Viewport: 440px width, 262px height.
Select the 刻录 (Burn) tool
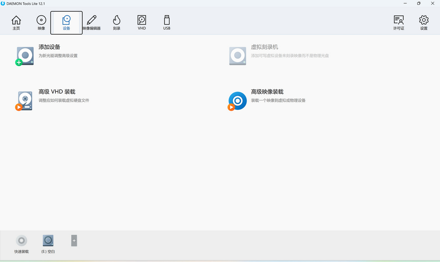click(x=117, y=22)
